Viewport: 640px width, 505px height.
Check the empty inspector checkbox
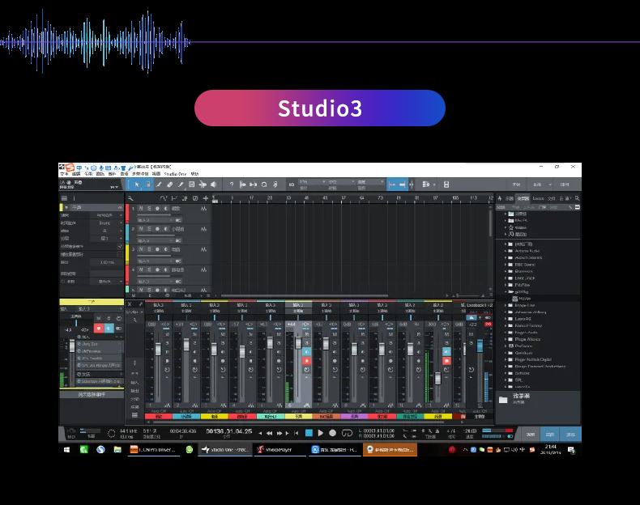(x=120, y=254)
